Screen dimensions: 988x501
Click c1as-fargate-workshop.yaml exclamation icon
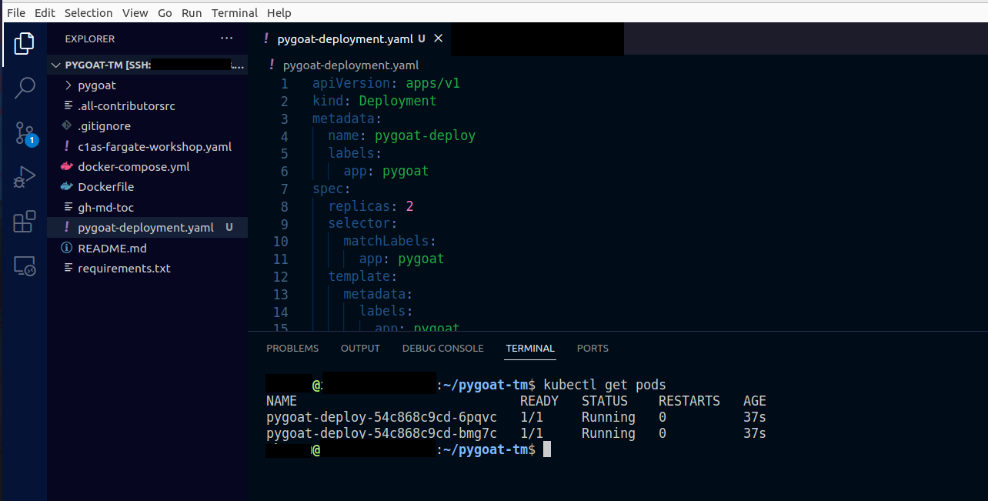click(x=67, y=146)
